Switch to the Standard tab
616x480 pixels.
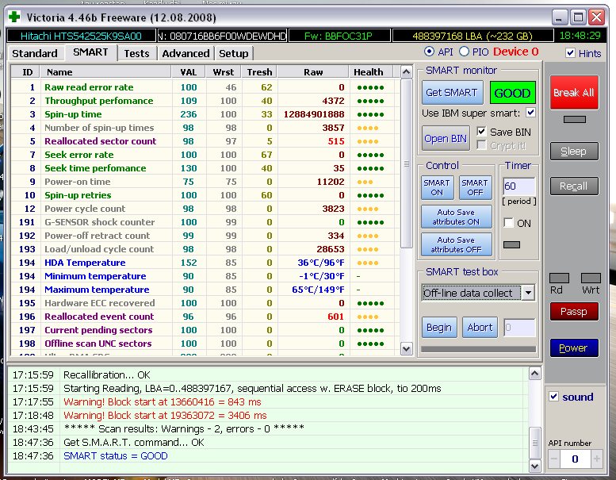tap(35, 53)
